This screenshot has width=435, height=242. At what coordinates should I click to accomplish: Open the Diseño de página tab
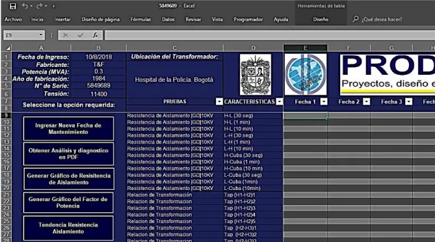click(x=101, y=19)
